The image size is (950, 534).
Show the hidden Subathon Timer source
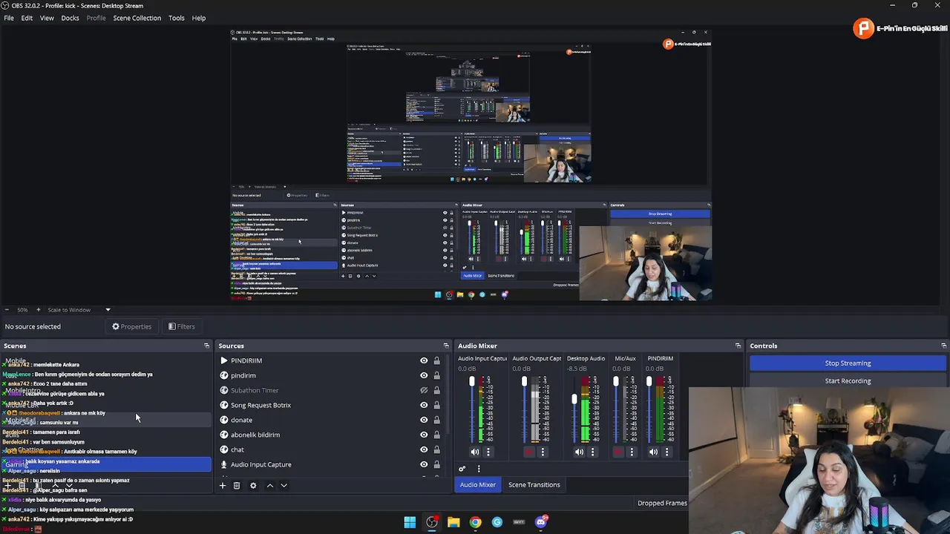pyautogui.click(x=424, y=390)
